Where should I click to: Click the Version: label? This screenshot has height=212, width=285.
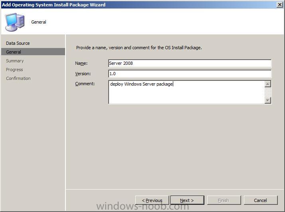click(x=83, y=74)
